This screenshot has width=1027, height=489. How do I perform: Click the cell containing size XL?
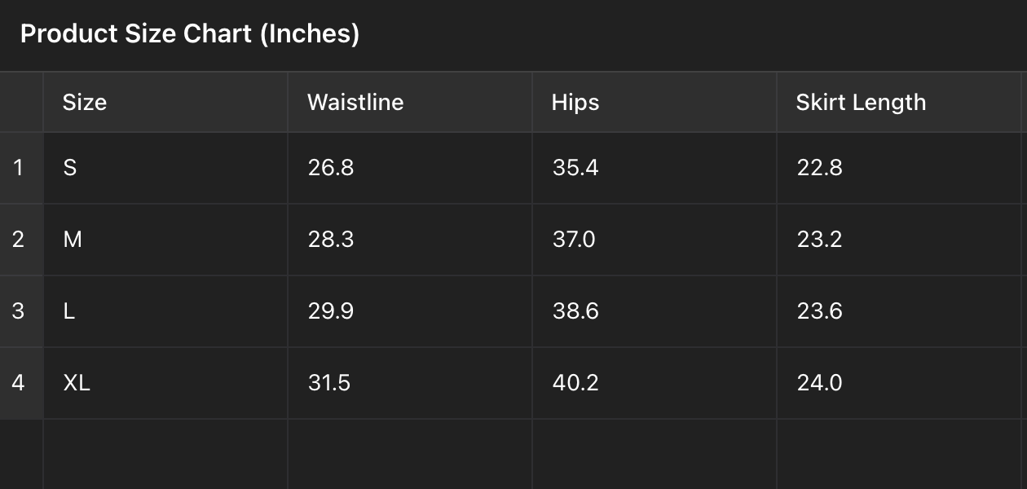coord(165,383)
